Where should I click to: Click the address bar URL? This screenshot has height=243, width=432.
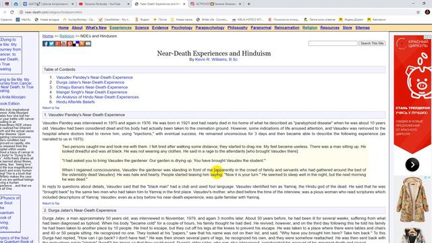(53, 12)
